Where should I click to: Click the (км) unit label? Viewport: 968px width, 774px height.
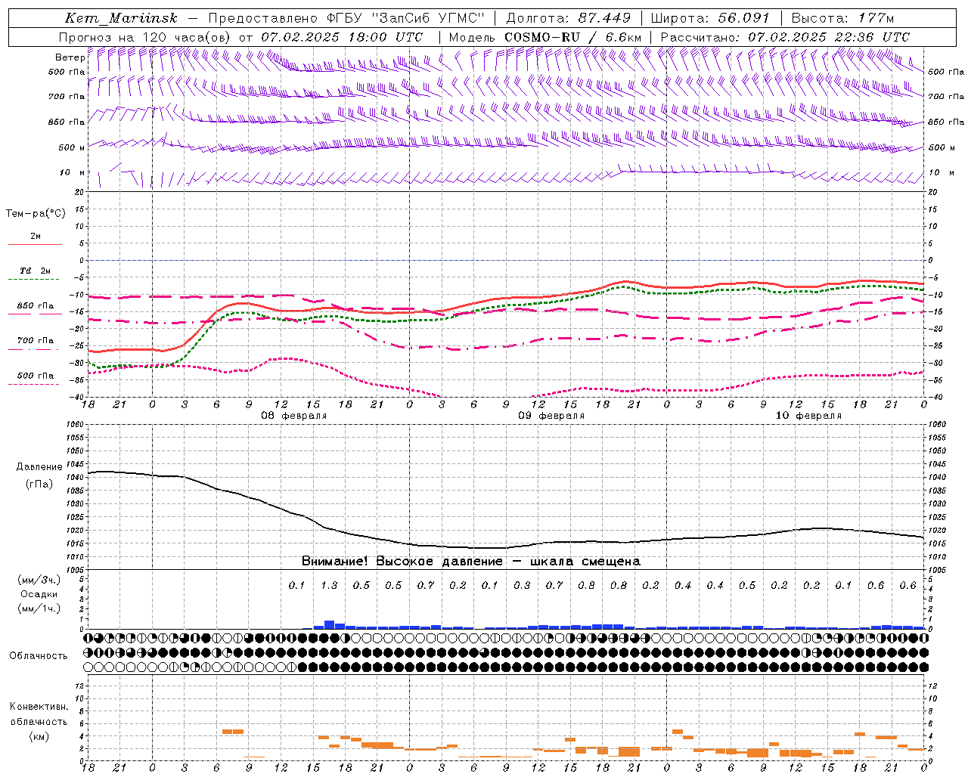[x=39, y=736]
